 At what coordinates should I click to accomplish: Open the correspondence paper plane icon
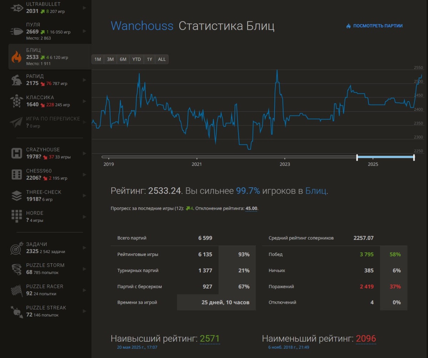click(16, 122)
